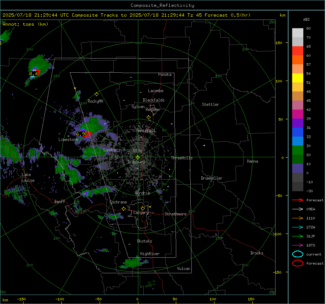Click the 'Annot: tops (km)' annotation text

(25, 24)
